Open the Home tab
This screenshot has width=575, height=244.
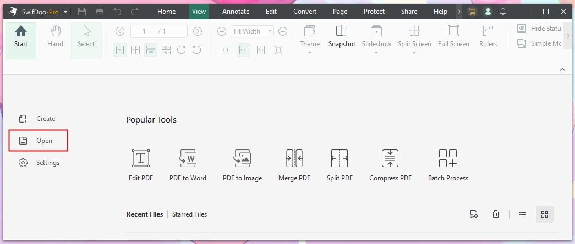167,12
